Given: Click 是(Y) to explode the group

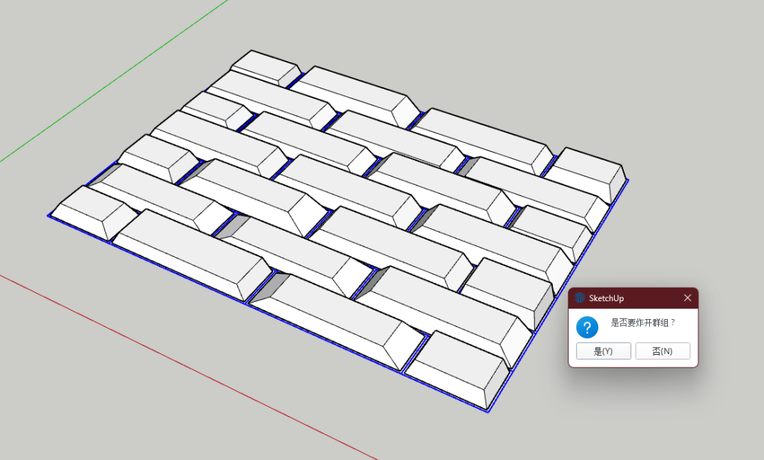Looking at the screenshot, I should click(602, 350).
